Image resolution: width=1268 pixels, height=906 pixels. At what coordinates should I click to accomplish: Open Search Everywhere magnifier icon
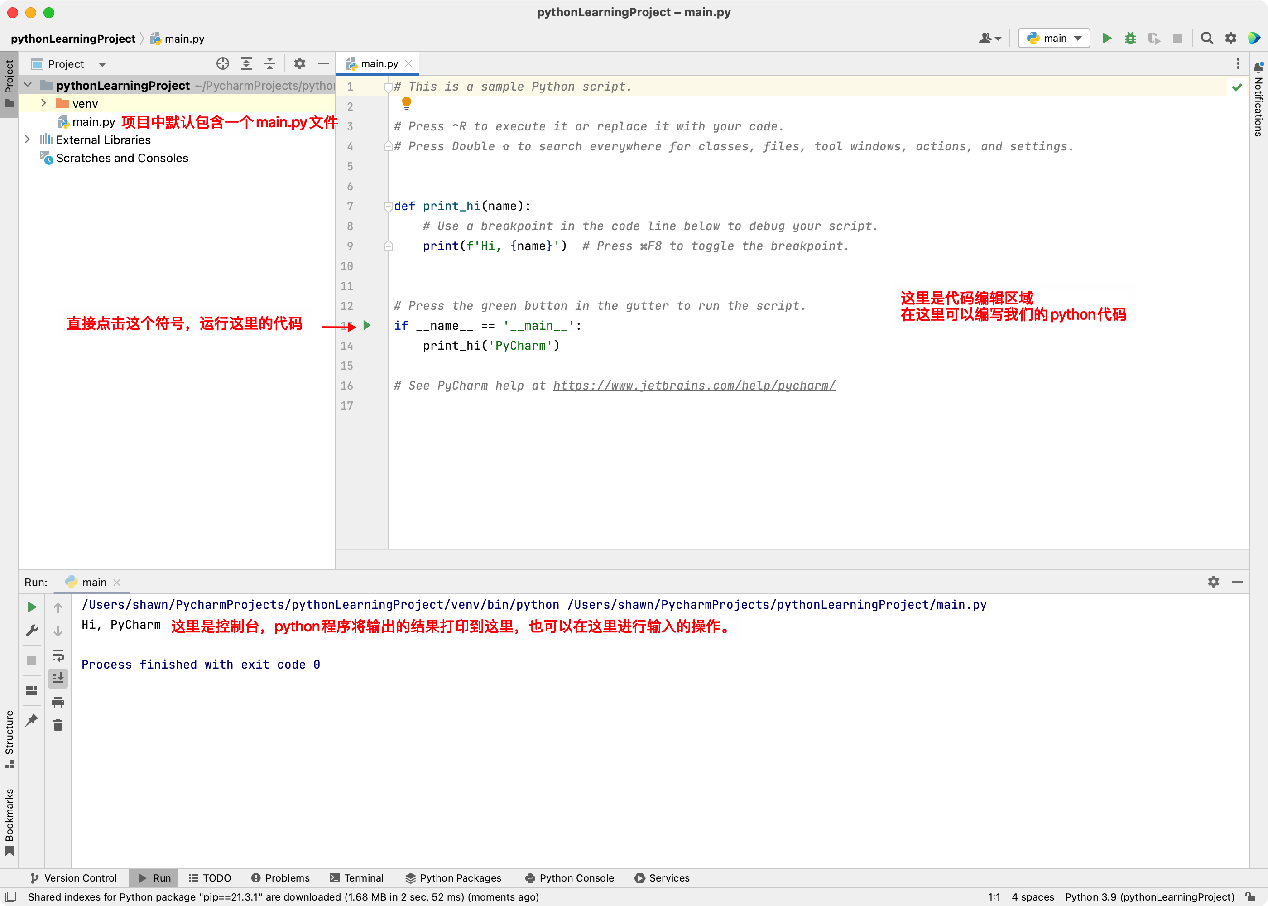click(x=1207, y=38)
